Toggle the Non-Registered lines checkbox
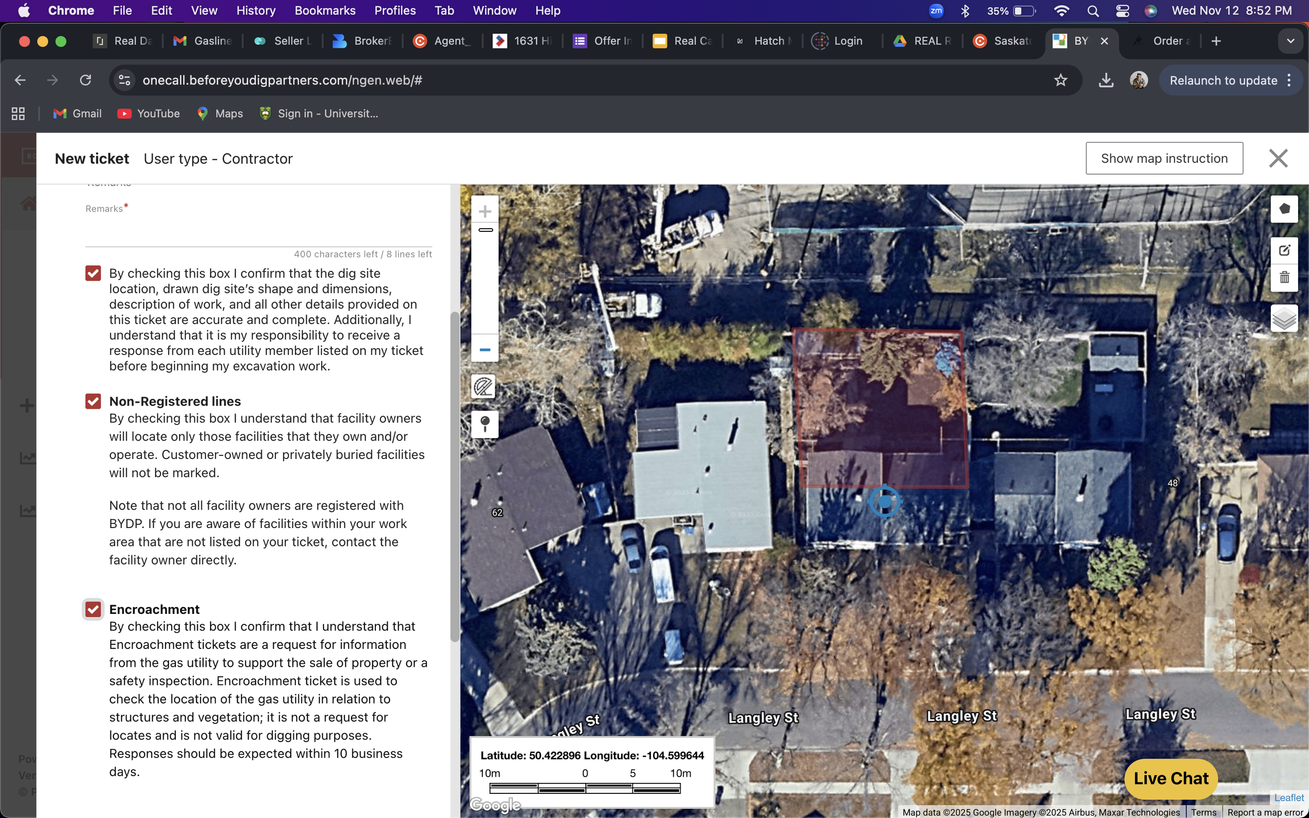Screen dimensions: 1309x818 tap(93, 401)
